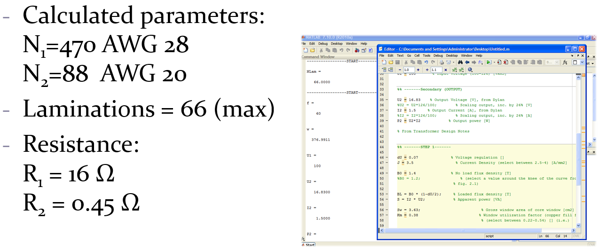Expand the window layout dropdown beside fx
This screenshot has height=250, width=599.
(582, 62)
